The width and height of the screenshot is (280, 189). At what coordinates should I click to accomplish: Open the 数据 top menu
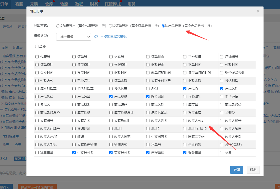point(79,4)
